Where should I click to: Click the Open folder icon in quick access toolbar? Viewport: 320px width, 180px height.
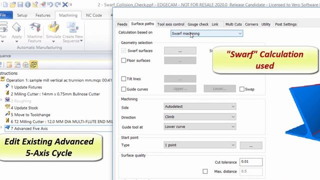tap(12, 4)
